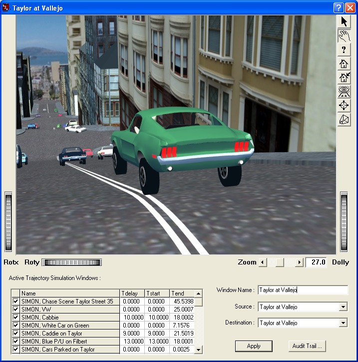Click the question mark help icon
Image resolution: width=358 pixels, height=362 pixels.
tap(344, 49)
